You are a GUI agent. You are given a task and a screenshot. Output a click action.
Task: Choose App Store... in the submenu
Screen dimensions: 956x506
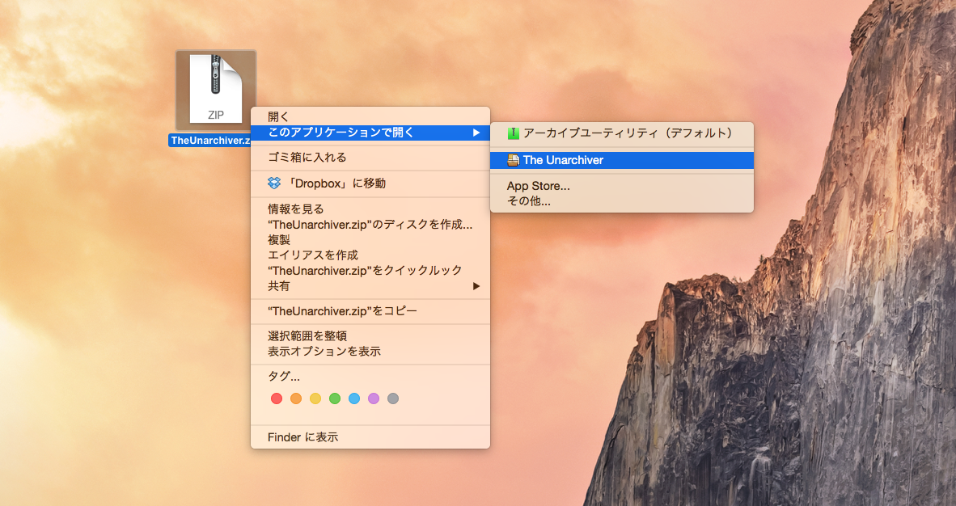point(622,186)
